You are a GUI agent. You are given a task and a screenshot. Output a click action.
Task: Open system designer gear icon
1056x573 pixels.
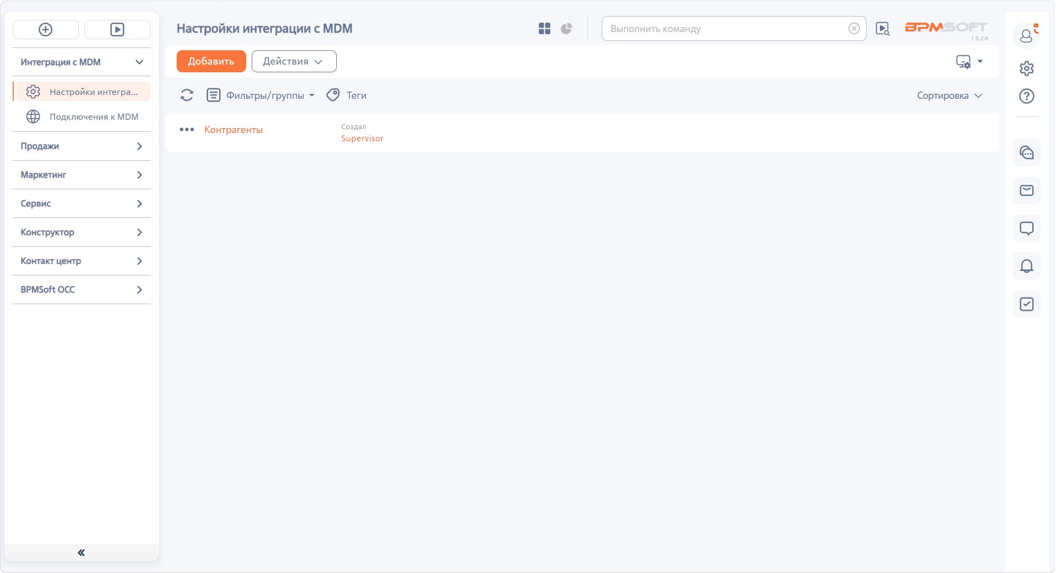pyautogui.click(x=1026, y=68)
